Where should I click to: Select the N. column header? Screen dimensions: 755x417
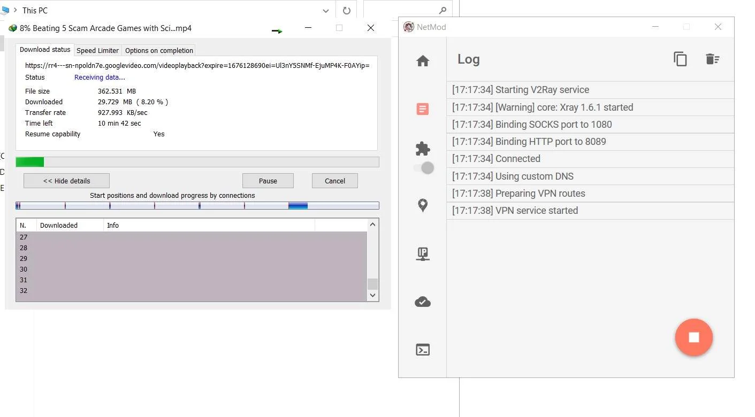tap(26, 225)
